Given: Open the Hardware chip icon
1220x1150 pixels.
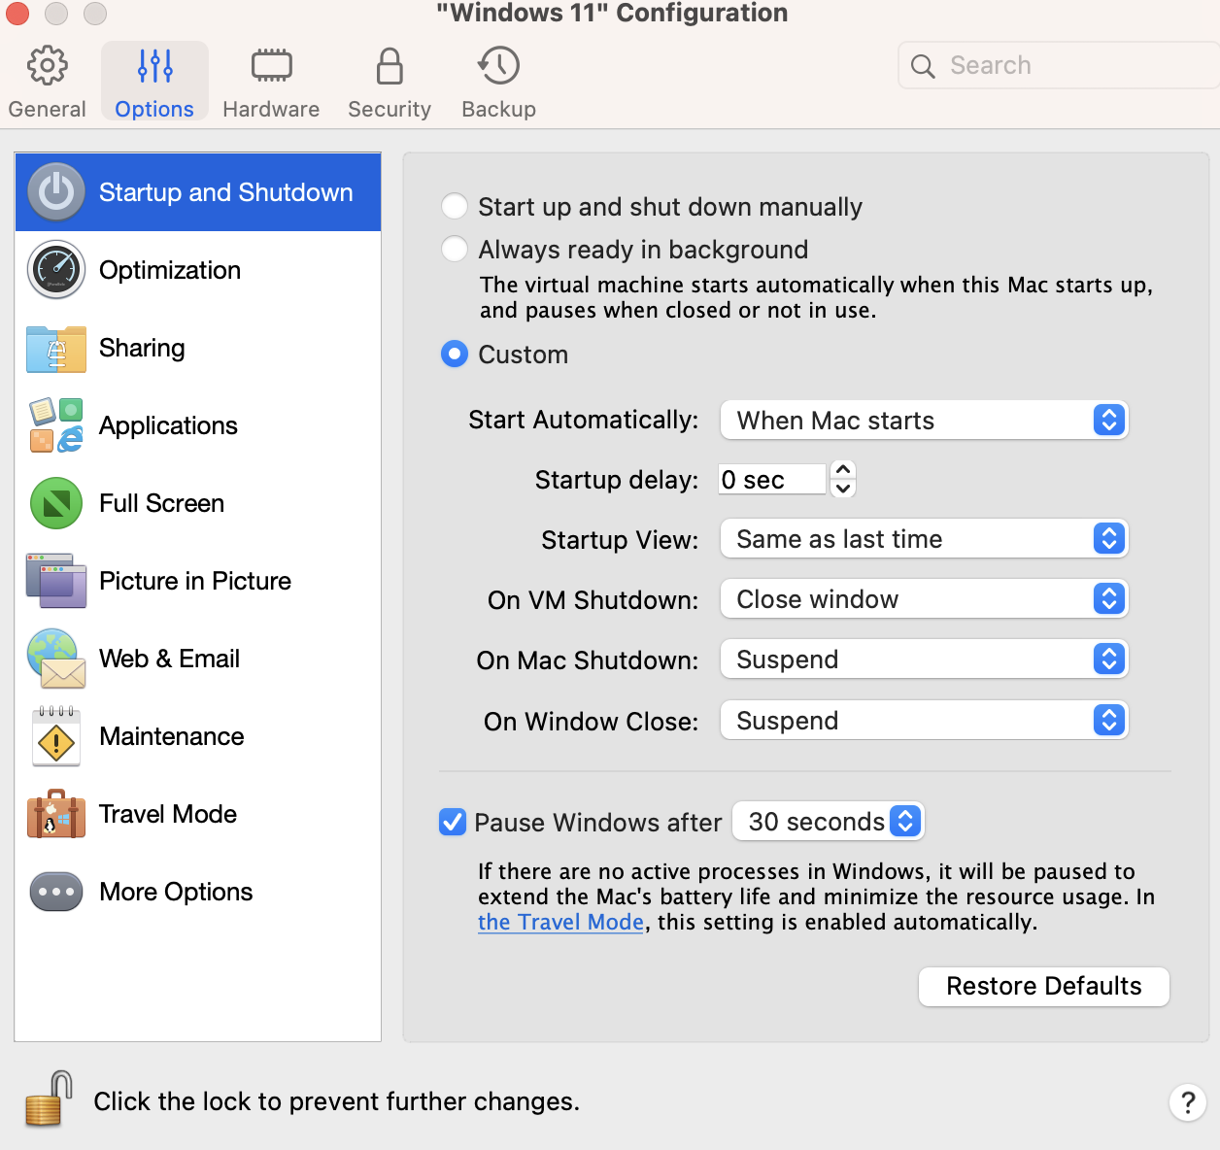Looking at the screenshot, I should 271,66.
